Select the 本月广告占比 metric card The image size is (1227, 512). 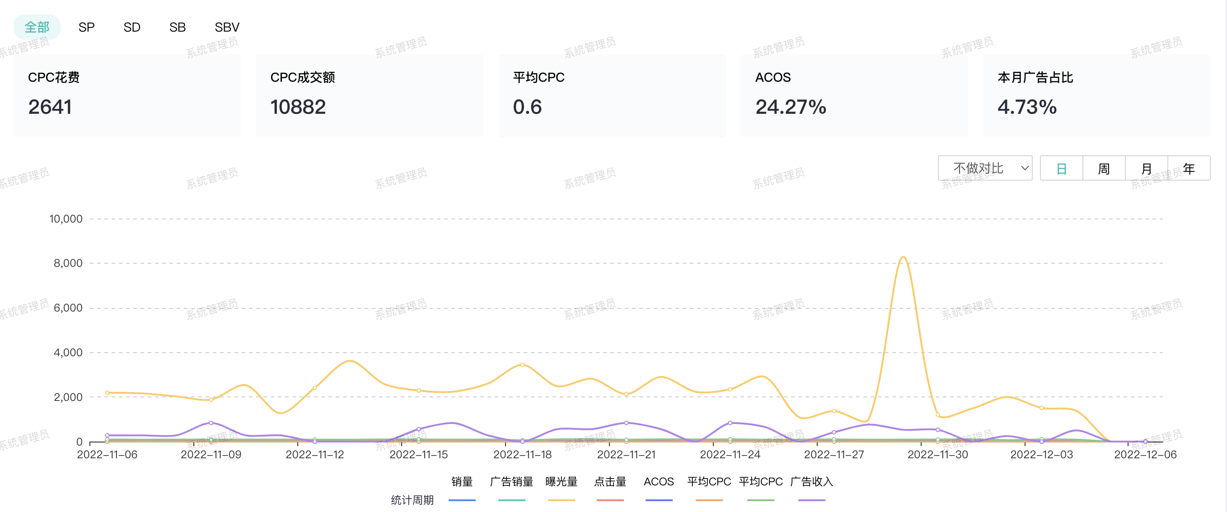point(1096,95)
